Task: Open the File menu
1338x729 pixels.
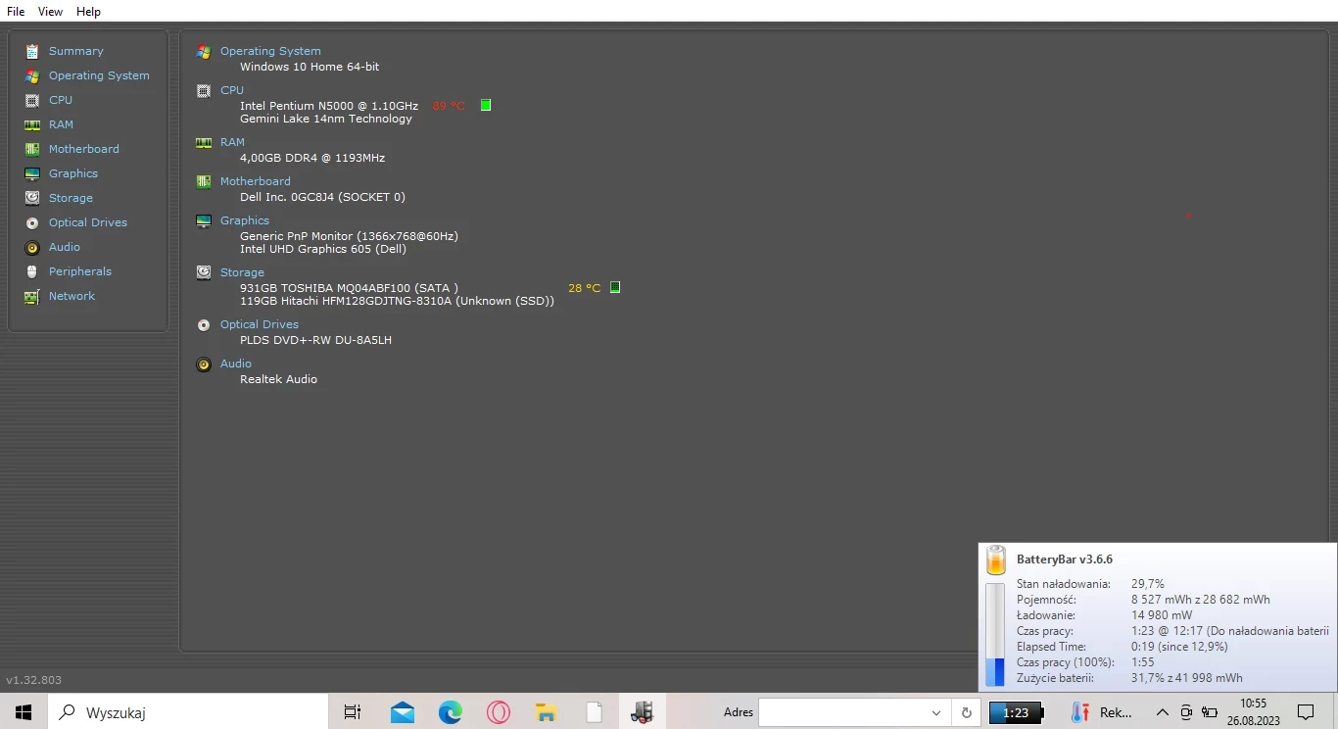Action: [x=15, y=11]
